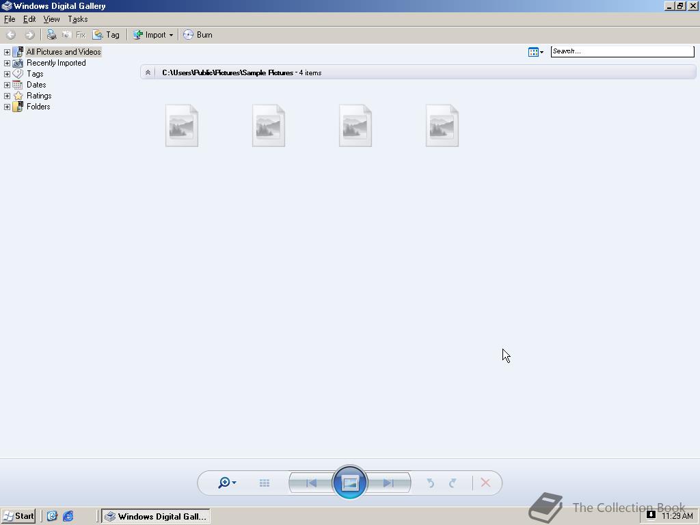Viewport: 700px width, 525px height.
Task: Open the View menu
Action: 51,19
